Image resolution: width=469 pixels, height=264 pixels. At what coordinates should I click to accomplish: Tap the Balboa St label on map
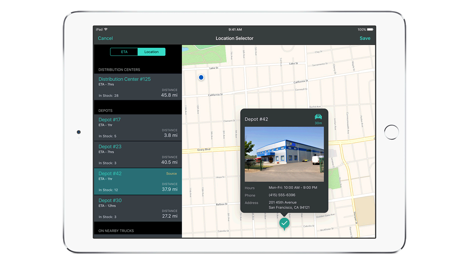[221, 204]
